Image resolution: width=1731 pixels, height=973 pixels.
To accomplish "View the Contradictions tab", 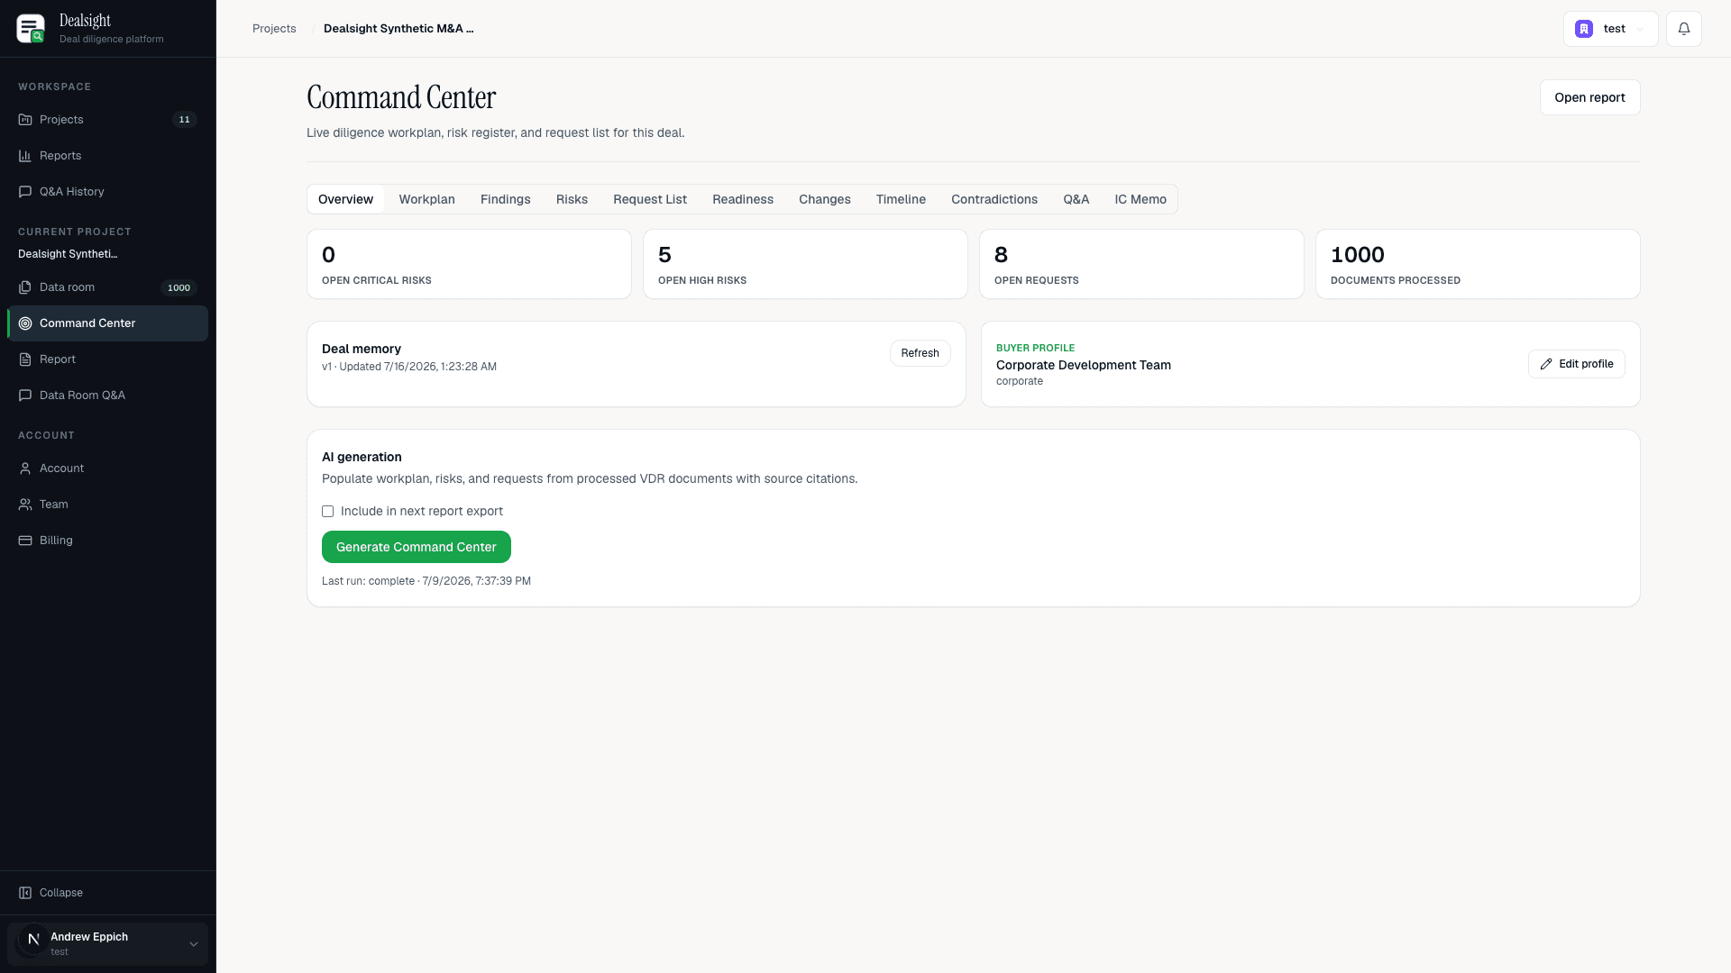I will (x=994, y=199).
